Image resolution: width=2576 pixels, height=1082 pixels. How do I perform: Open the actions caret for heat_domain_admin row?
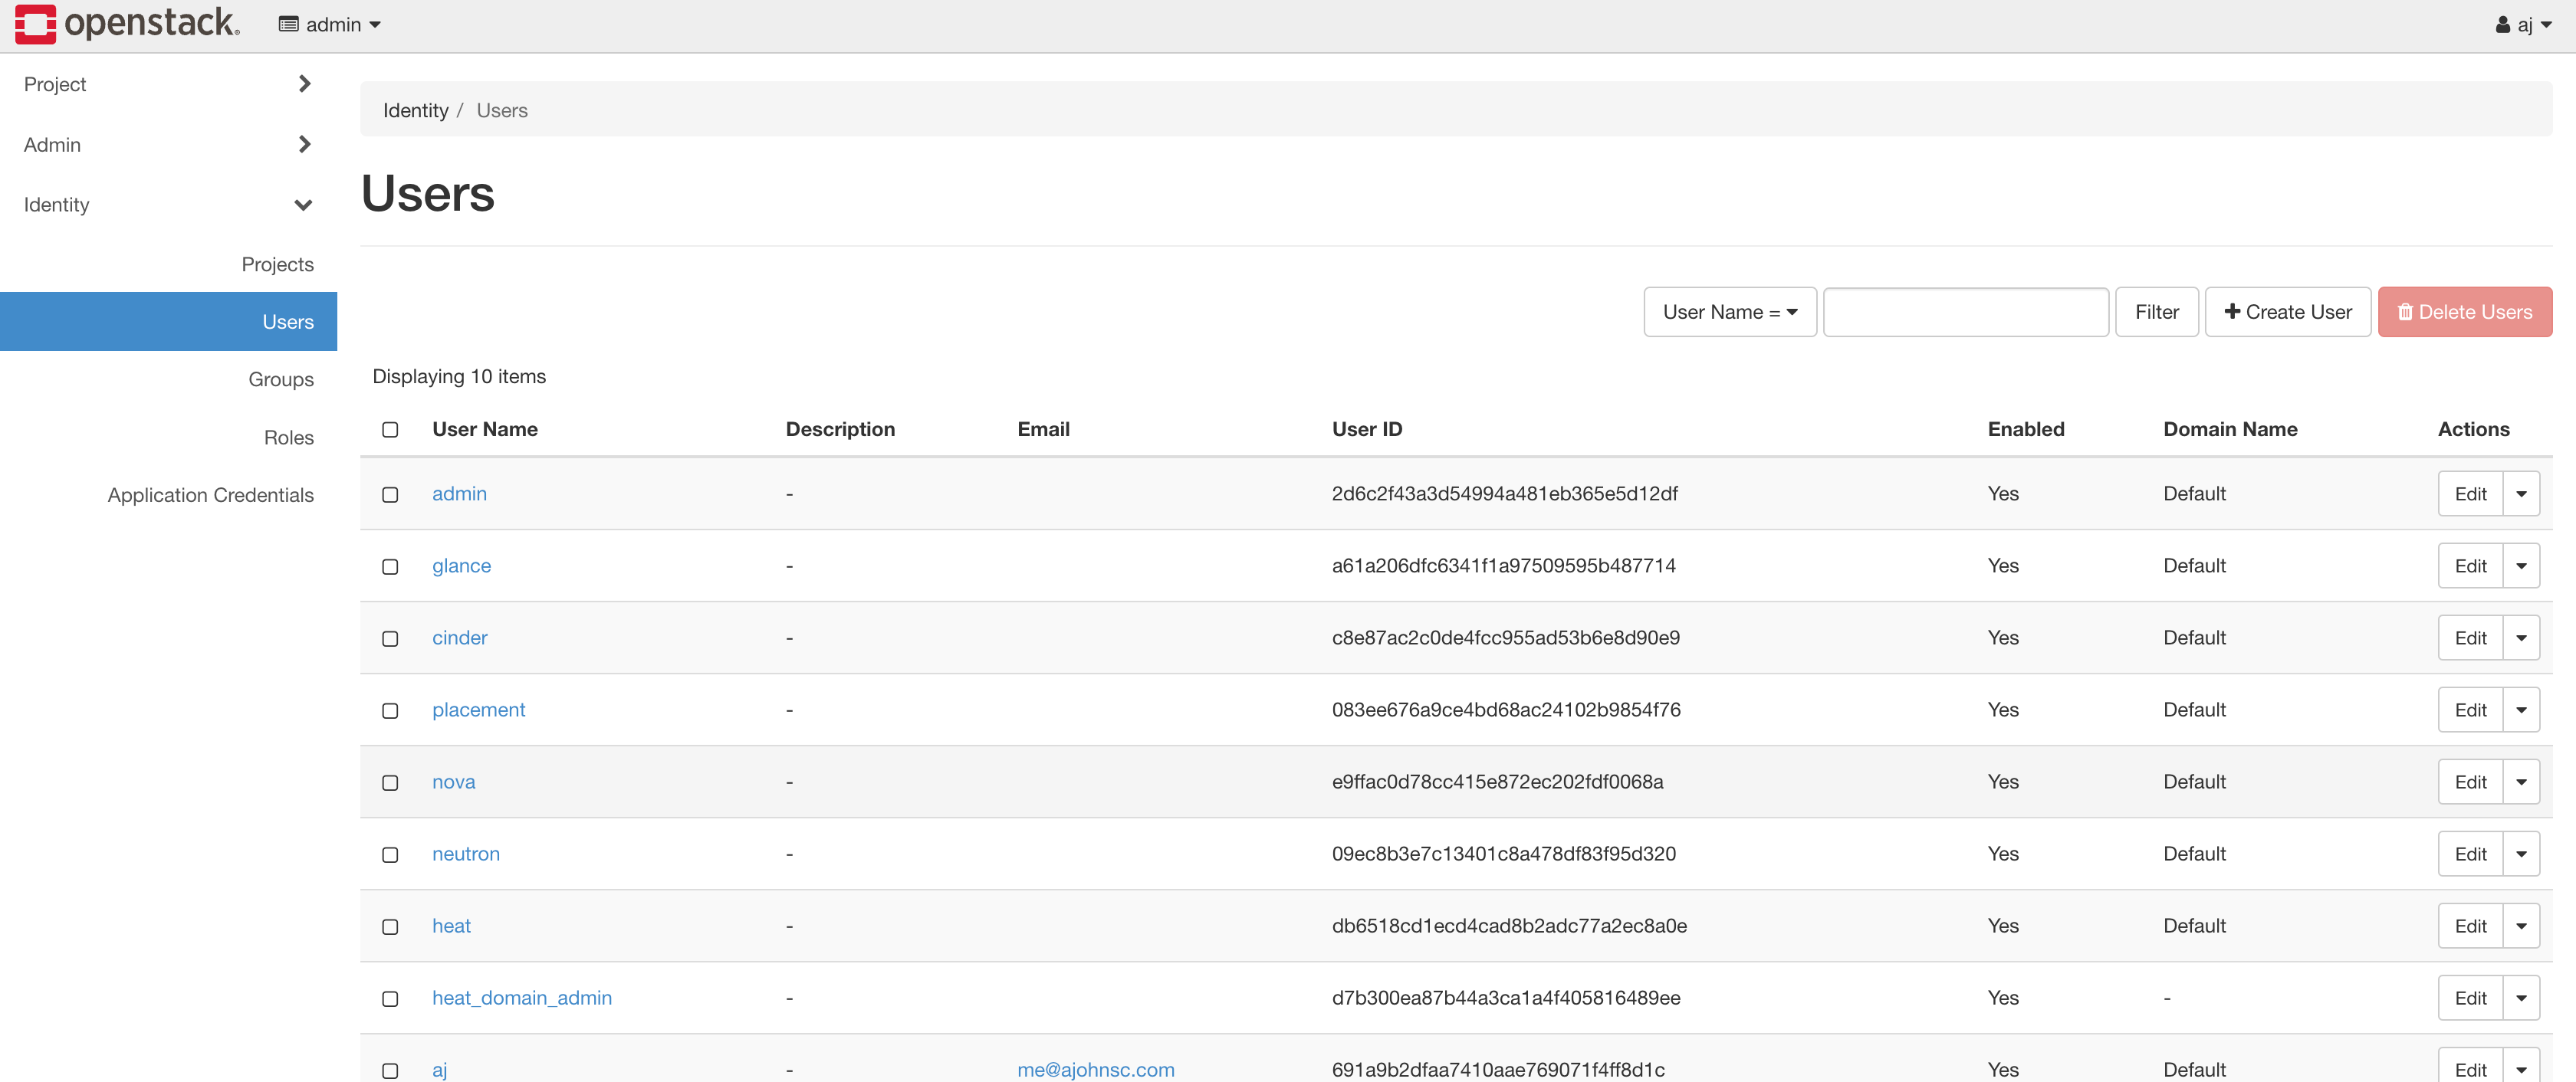(2521, 997)
